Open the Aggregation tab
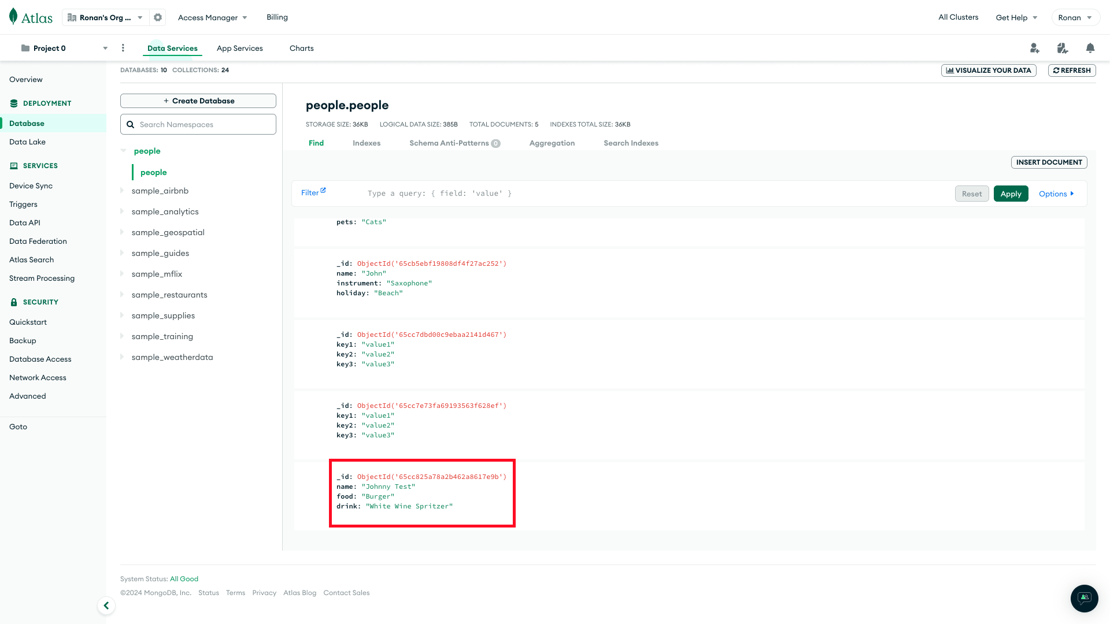 (552, 143)
